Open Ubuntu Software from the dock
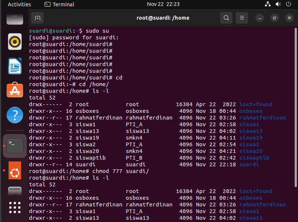Screen dimensions: 298x222 click(x=15, y=90)
